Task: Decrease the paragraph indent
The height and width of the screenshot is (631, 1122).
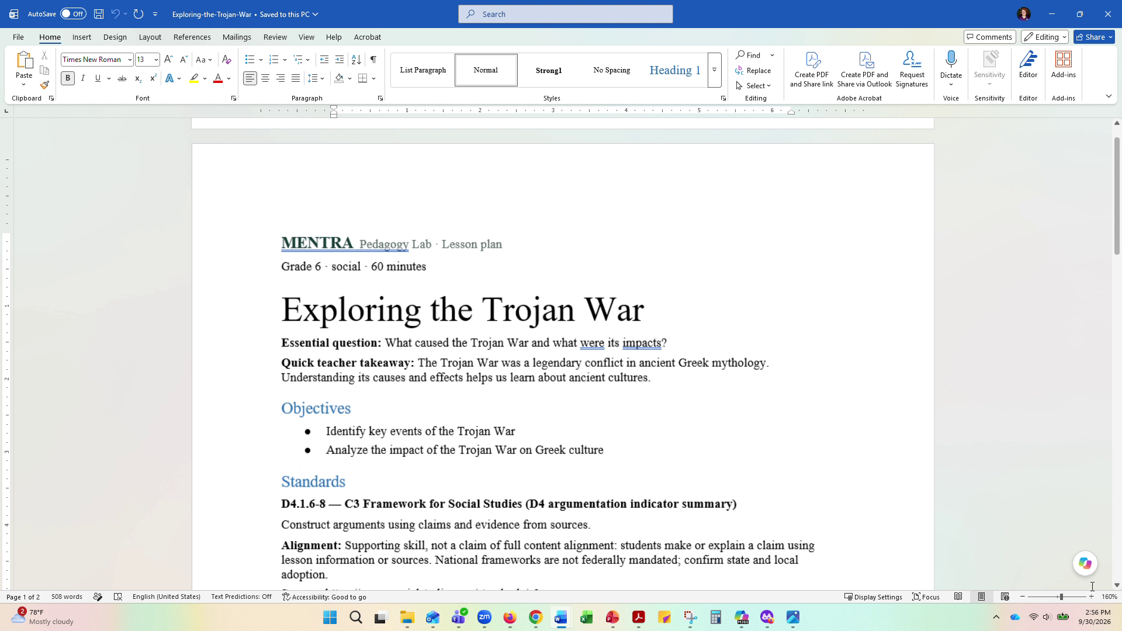Action: pyautogui.click(x=324, y=60)
